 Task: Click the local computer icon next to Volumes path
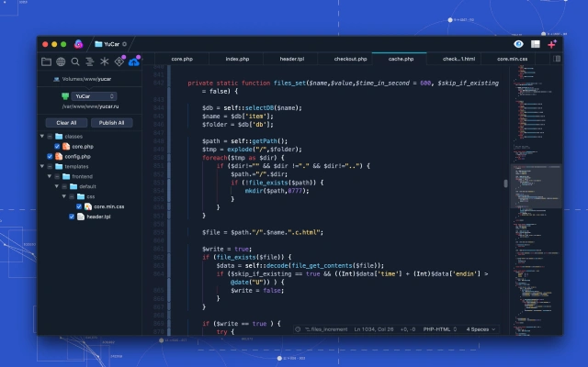click(x=57, y=79)
